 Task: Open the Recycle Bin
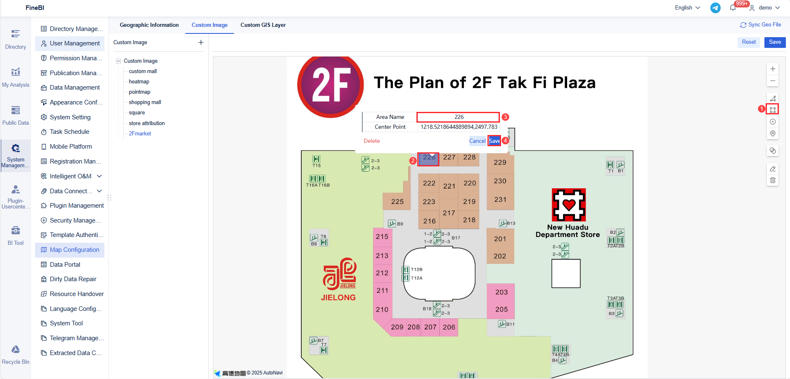[16, 355]
